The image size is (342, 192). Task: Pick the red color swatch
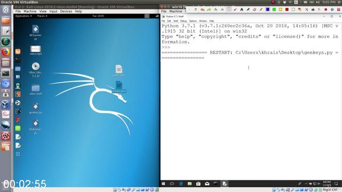pyautogui.click(x=287, y=10)
